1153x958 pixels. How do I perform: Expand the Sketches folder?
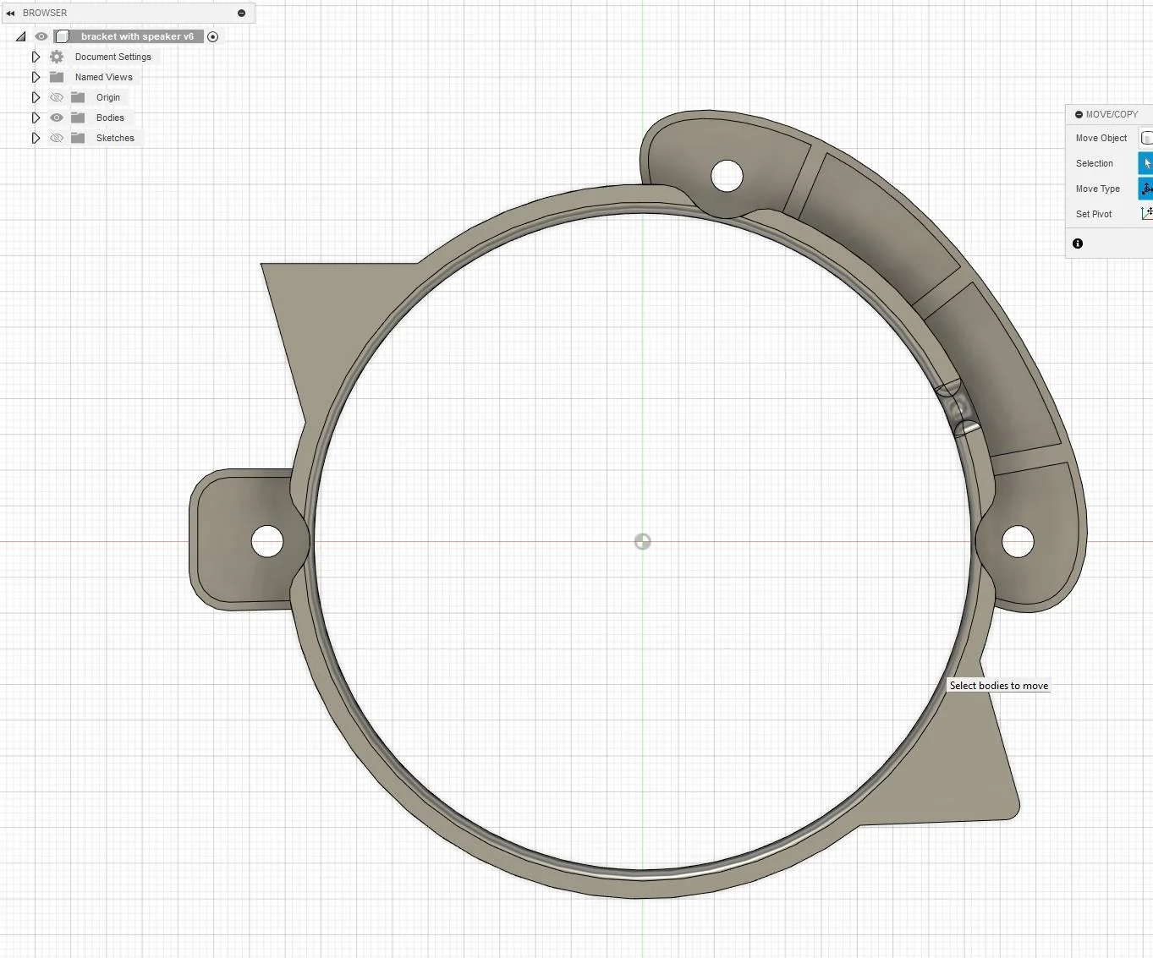(36, 138)
